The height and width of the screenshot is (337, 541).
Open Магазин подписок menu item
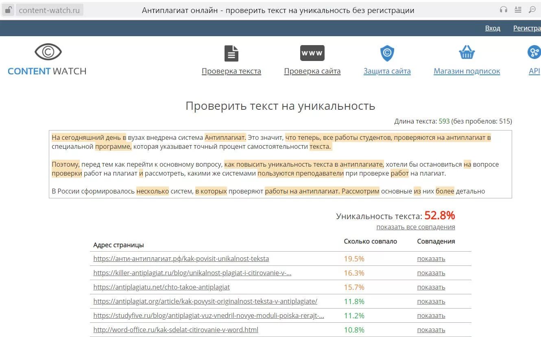pos(467,71)
